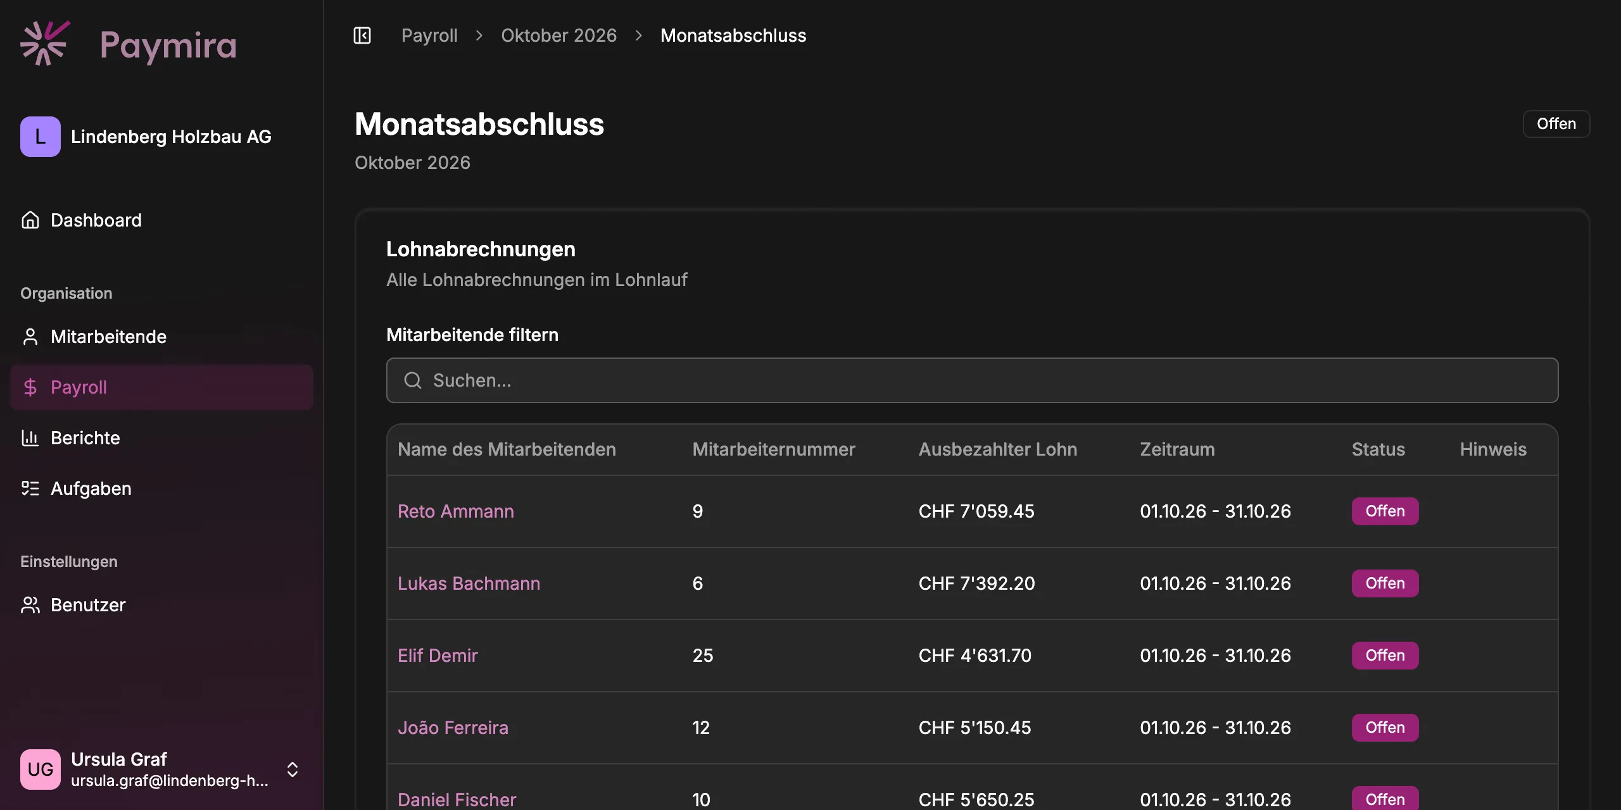The image size is (1621, 810).
Task: Click the Berichte chart icon
Action: coord(30,438)
